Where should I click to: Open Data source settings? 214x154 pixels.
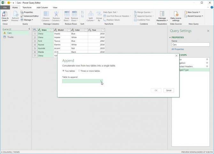click(x=176, y=16)
